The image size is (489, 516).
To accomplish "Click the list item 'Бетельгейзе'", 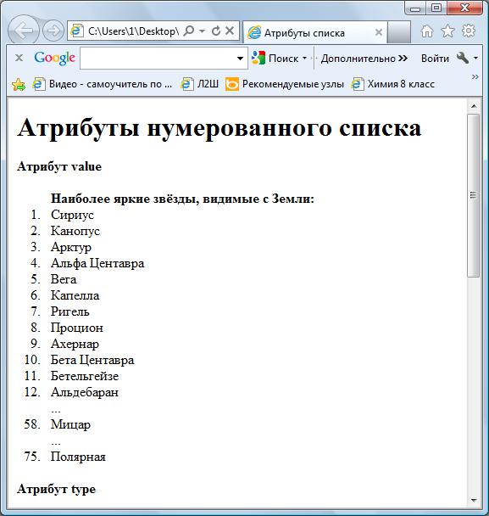I will [x=85, y=376].
